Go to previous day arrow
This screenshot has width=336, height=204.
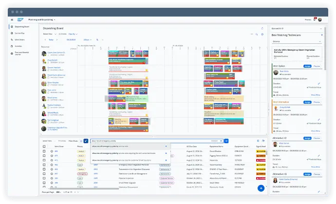point(45,39)
